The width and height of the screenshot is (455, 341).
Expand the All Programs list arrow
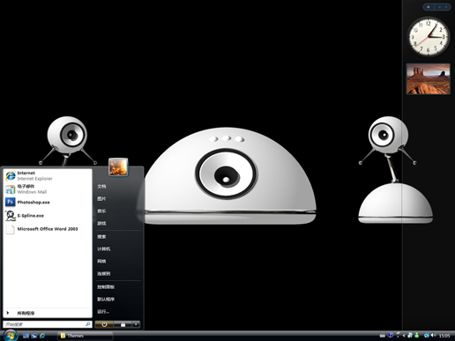[x=8, y=313]
